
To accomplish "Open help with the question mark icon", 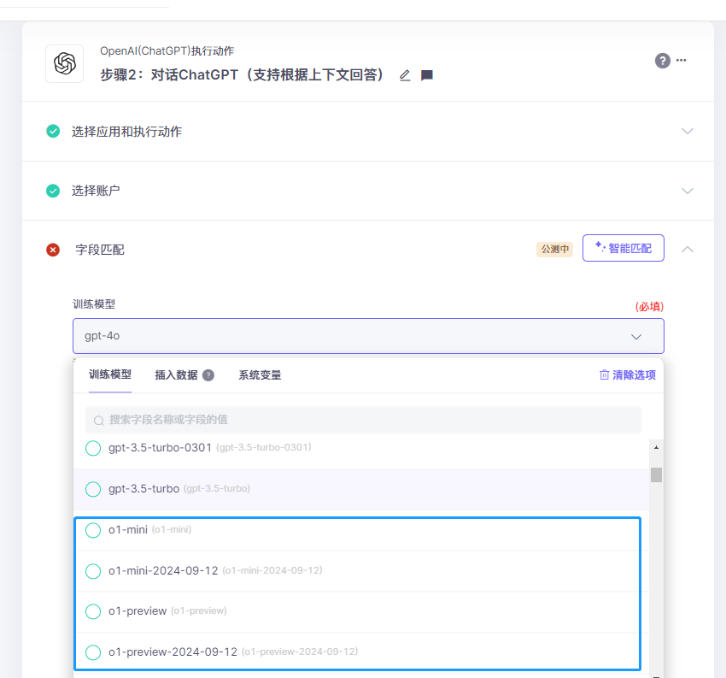I will (x=662, y=61).
